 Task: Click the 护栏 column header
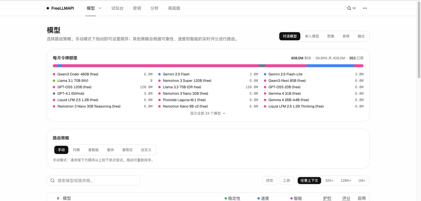327,198
